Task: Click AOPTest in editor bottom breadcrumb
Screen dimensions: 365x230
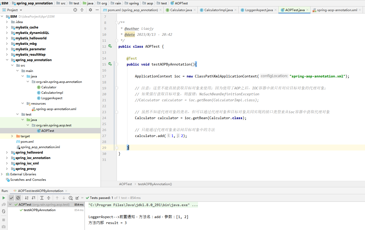Action: [125, 184]
